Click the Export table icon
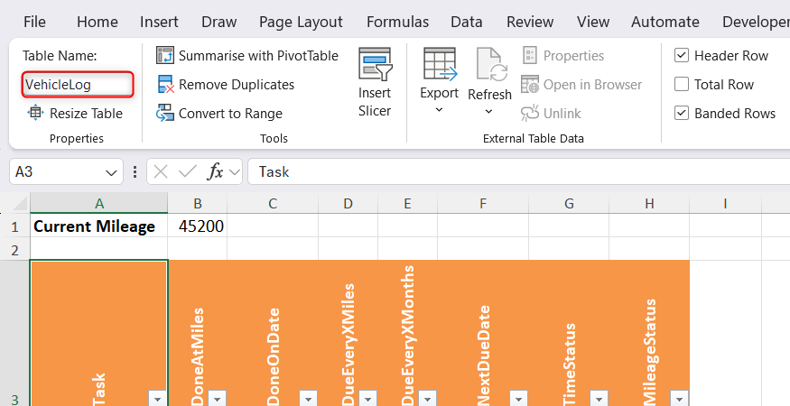790x406 pixels. (x=440, y=63)
